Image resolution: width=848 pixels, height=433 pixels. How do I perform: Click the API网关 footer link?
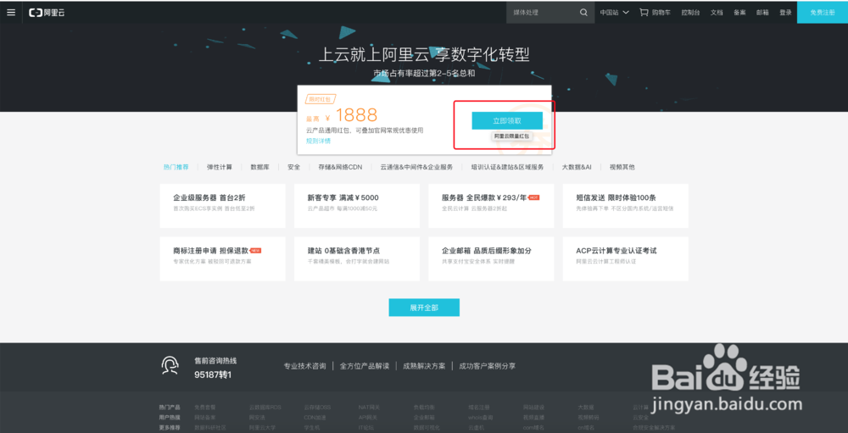tap(369, 417)
